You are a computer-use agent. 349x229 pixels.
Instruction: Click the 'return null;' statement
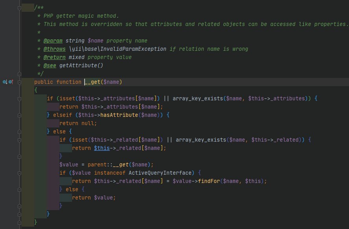(78, 123)
